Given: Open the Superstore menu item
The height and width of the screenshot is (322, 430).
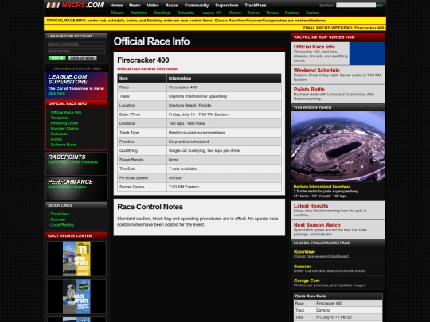Looking at the screenshot, I should pyautogui.click(x=227, y=6).
